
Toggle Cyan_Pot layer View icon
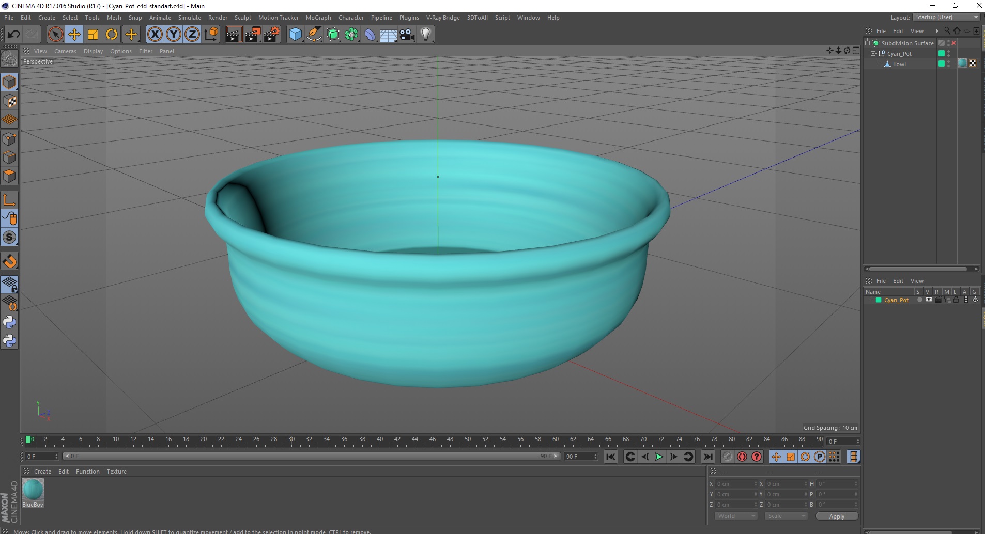pos(929,300)
